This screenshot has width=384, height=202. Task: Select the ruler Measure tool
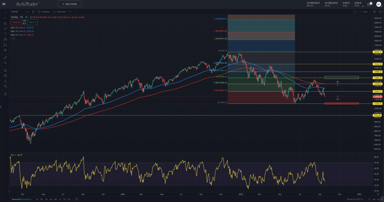pyautogui.click(x=5, y=58)
